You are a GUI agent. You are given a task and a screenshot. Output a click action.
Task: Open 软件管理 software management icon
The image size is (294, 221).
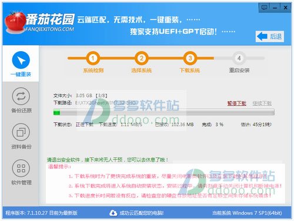click(x=21, y=168)
